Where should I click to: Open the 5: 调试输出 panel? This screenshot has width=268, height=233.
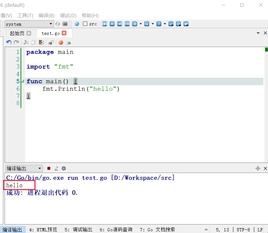(78, 229)
